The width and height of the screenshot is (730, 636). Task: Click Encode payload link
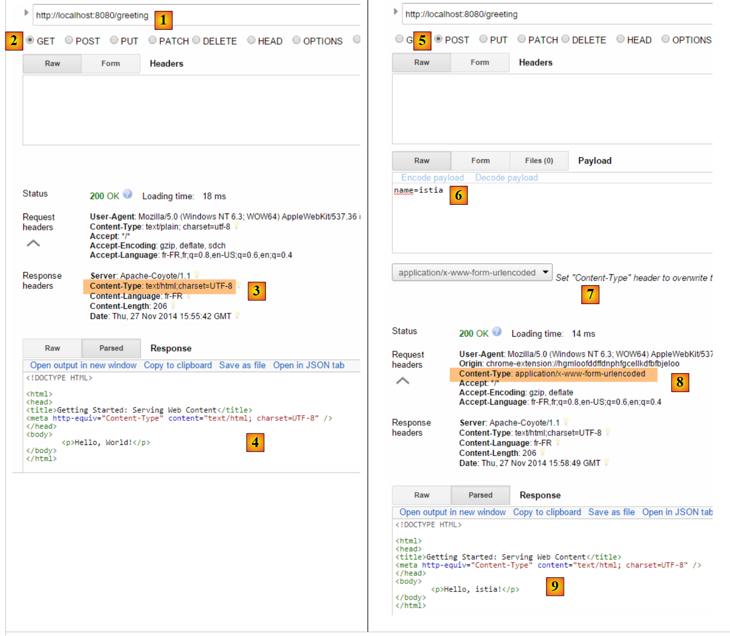click(x=432, y=178)
